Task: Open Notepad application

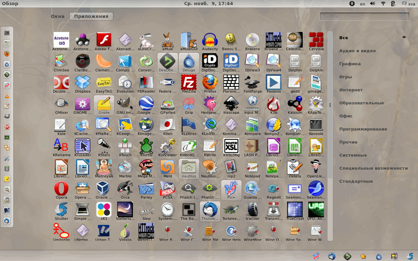Action: 252,169
